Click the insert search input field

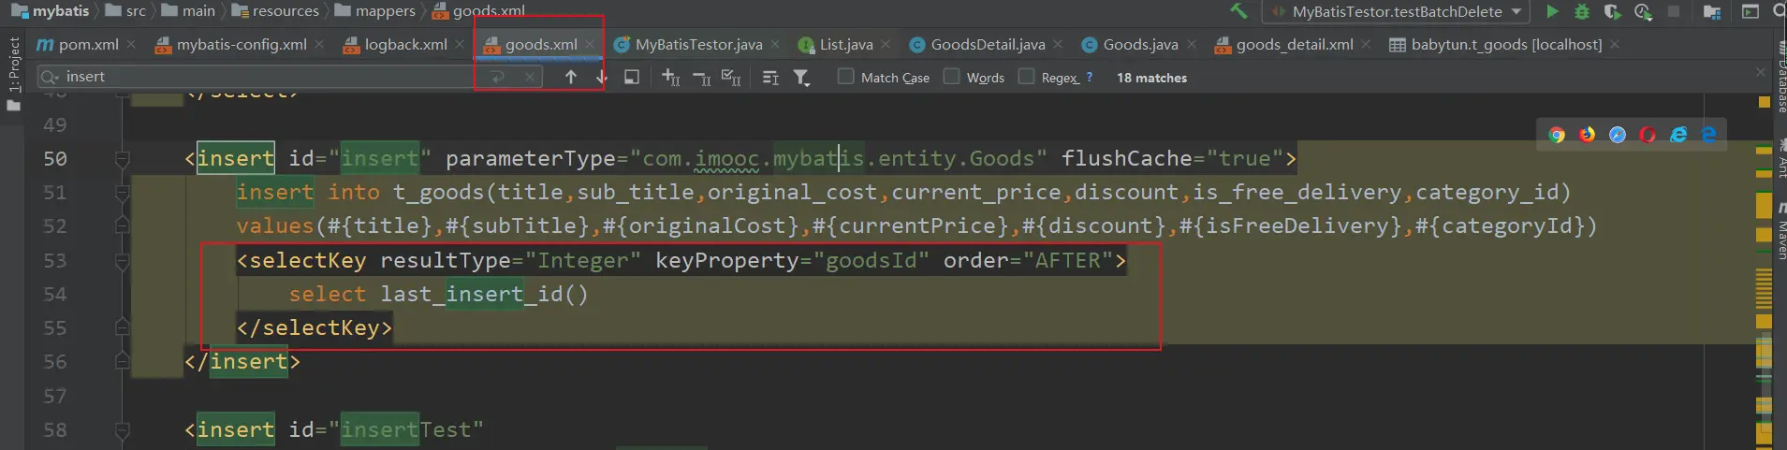pos(262,77)
